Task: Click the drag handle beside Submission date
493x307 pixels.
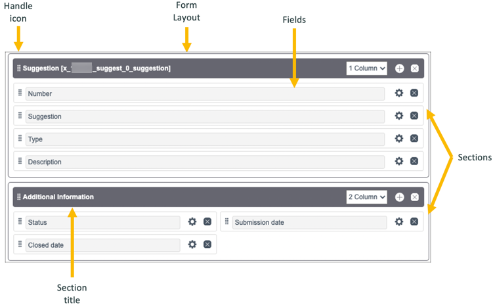Action: click(226, 222)
